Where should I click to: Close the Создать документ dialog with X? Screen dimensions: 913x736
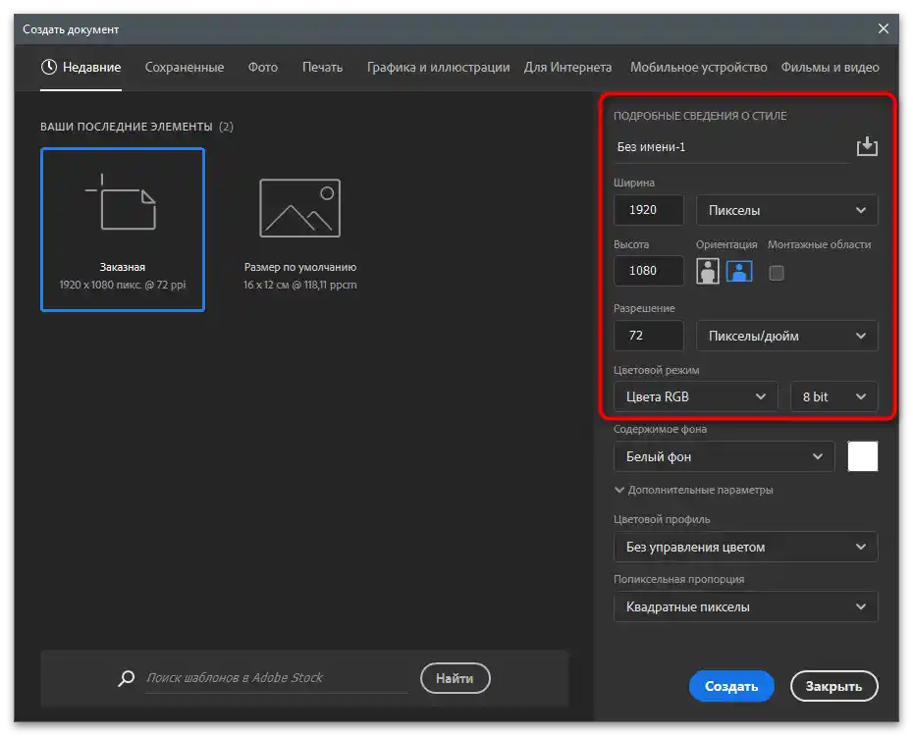(x=884, y=28)
